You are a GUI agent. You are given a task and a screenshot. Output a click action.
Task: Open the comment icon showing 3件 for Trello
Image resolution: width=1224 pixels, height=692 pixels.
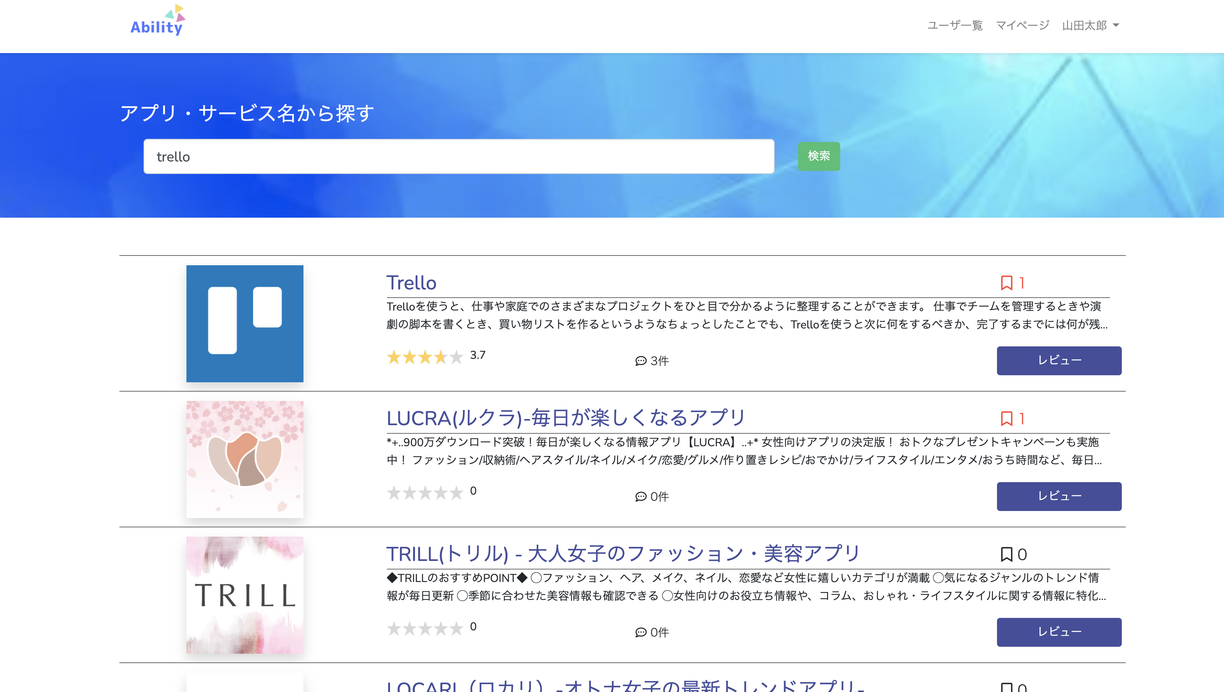tap(640, 361)
